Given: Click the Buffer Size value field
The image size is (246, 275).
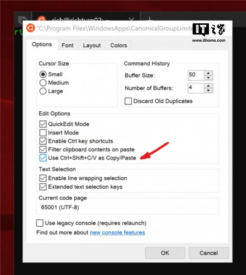Looking at the screenshot, I should (x=196, y=75).
